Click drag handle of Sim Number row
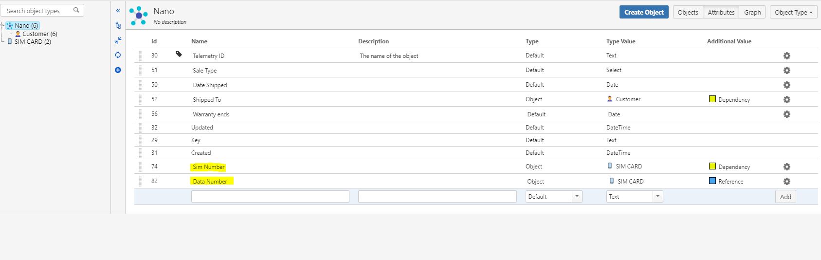The image size is (821, 260). coord(141,167)
